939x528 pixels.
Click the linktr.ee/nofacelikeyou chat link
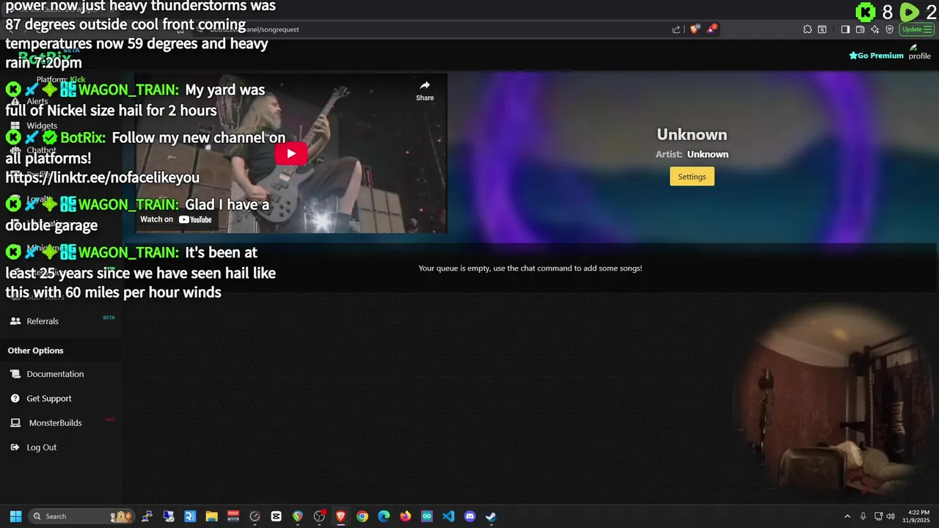click(x=103, y=177)
